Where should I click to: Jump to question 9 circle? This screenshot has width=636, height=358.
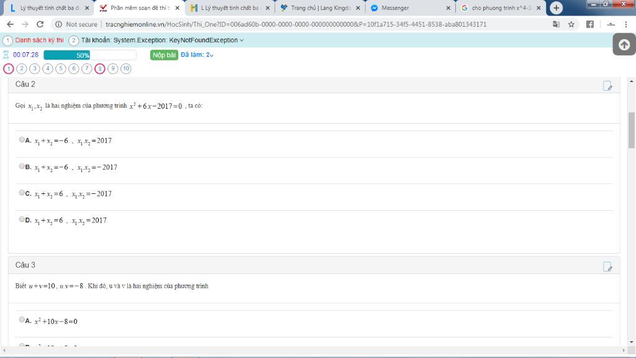point(113,68)
